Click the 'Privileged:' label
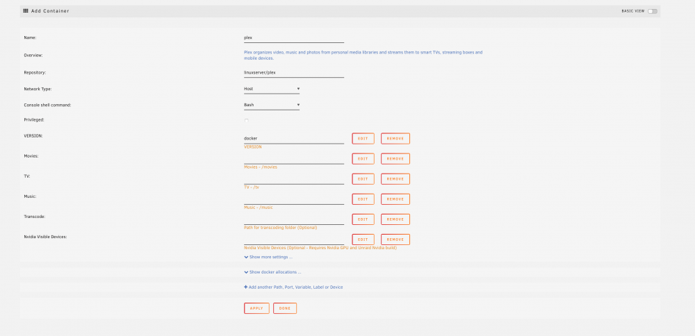The image size is (695, 336). tap(34, 120)
